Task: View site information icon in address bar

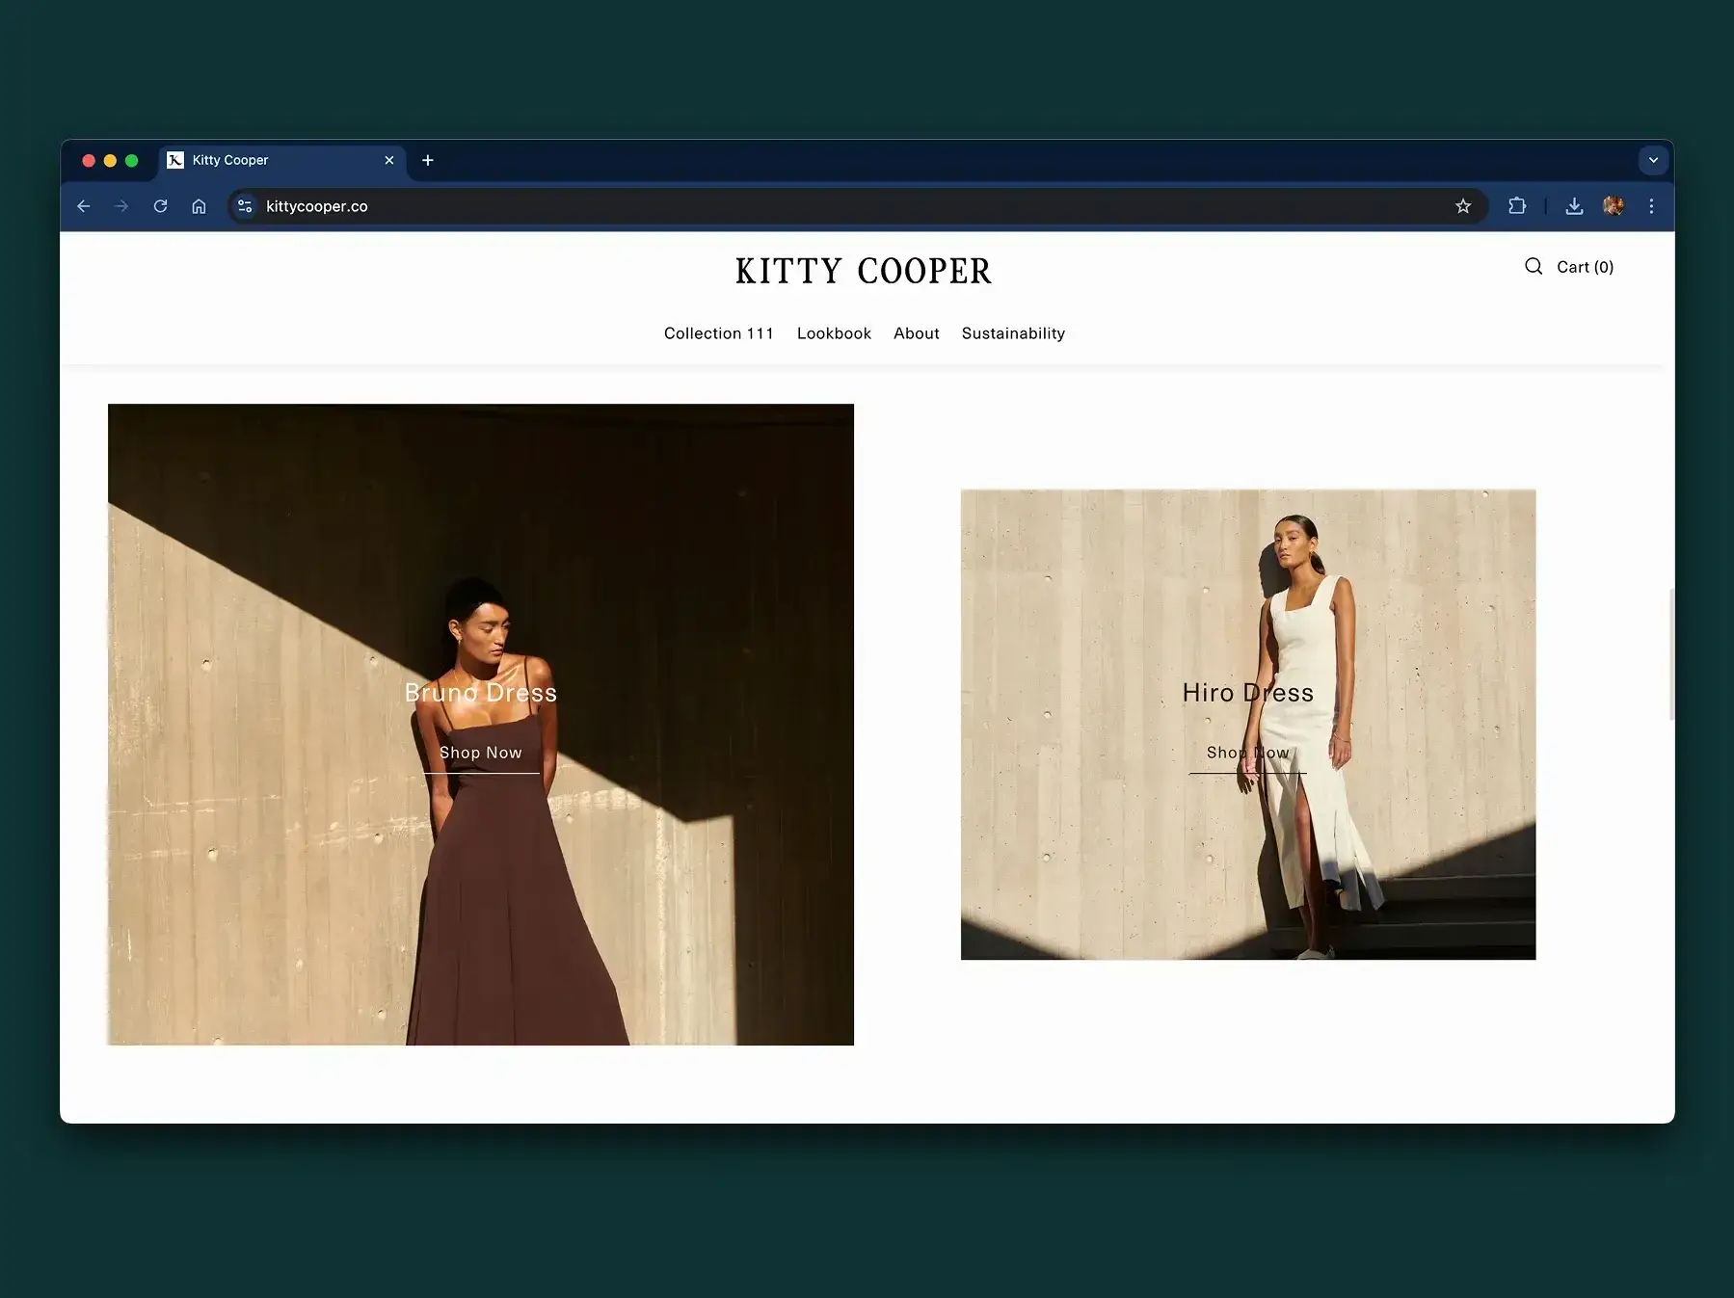Action: (x=245, y=206)
